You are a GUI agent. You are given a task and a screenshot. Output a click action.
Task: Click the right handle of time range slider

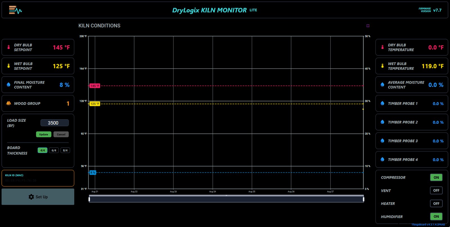[x=363, y=199]
